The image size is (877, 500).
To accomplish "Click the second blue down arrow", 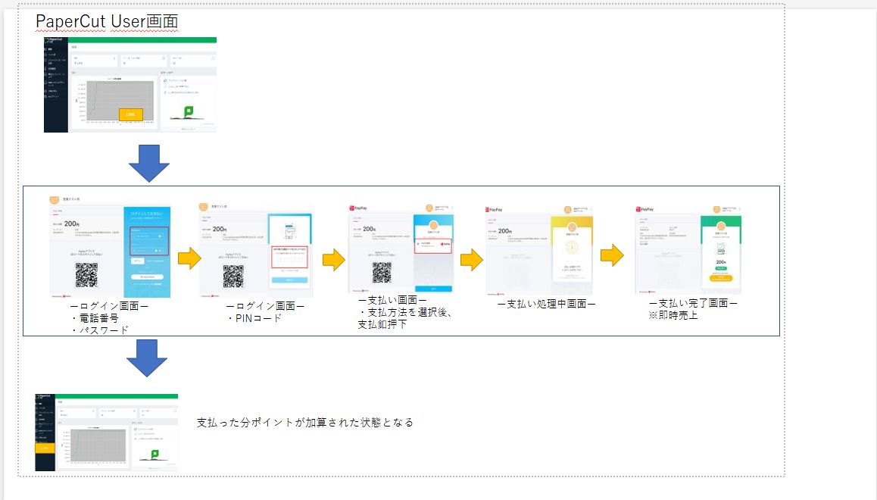I will coord(146,358).
